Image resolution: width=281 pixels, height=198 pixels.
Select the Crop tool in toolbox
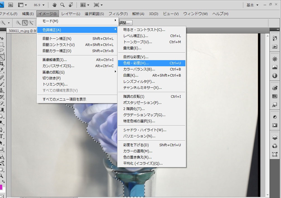(x=2, y=63)
